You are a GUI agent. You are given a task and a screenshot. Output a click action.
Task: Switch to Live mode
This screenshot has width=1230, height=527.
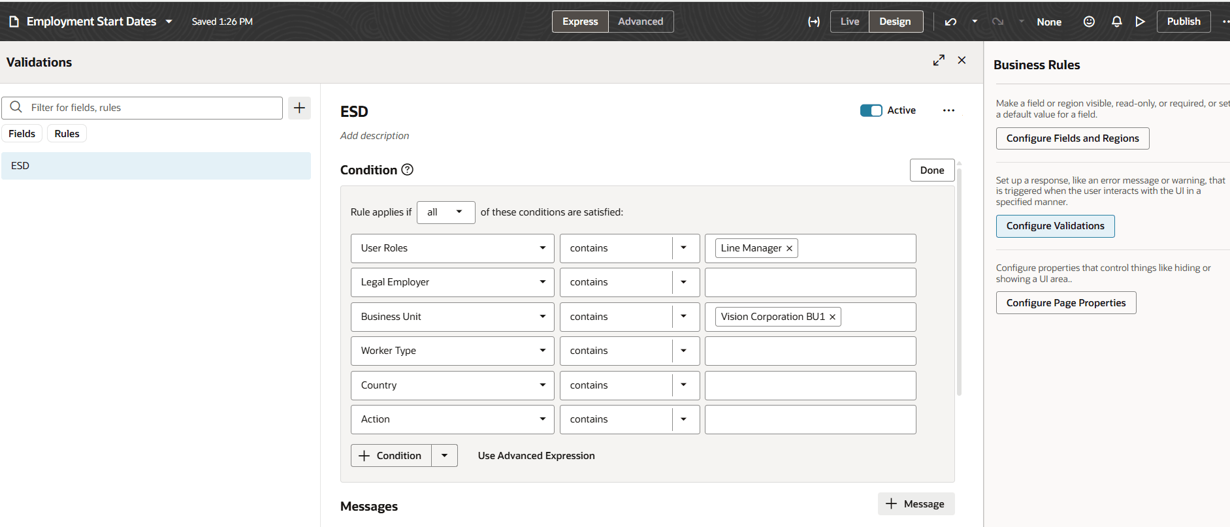[x=849, y=22]
